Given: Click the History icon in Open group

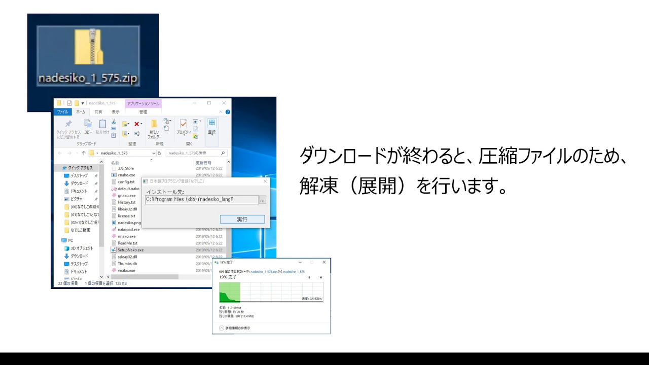Looking at the screenshot, I should (x=195, y=136).
